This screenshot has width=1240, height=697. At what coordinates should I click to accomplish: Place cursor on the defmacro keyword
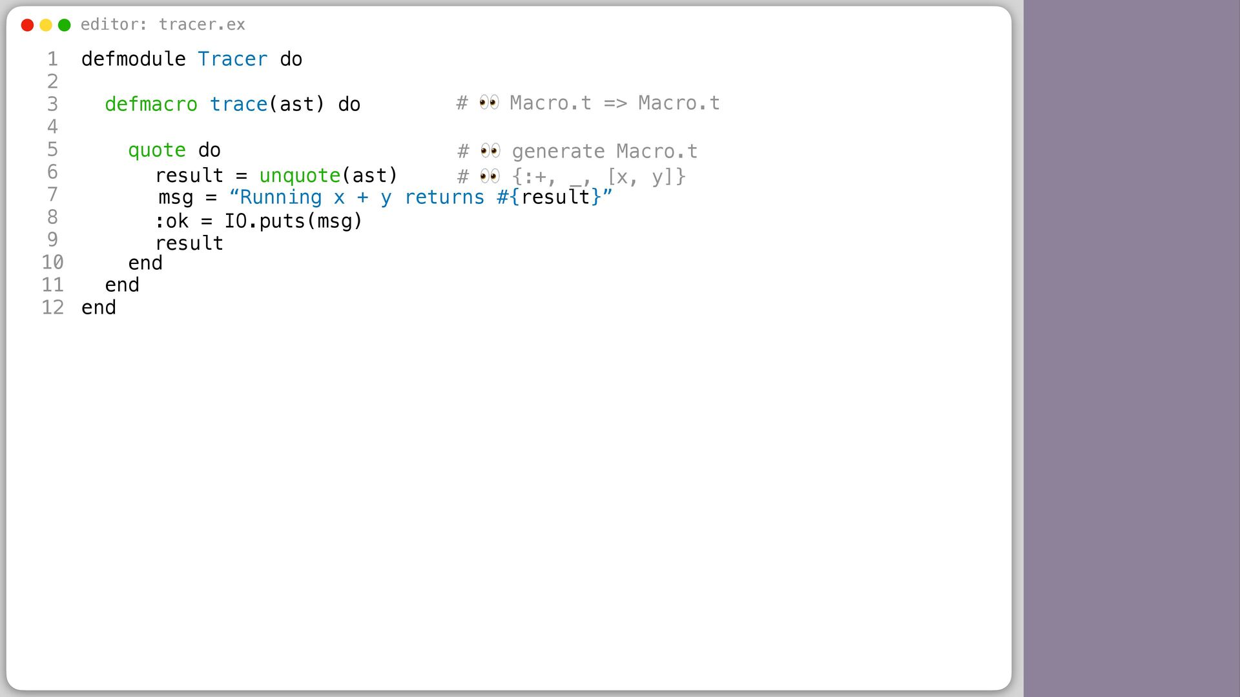click(151, 104)
